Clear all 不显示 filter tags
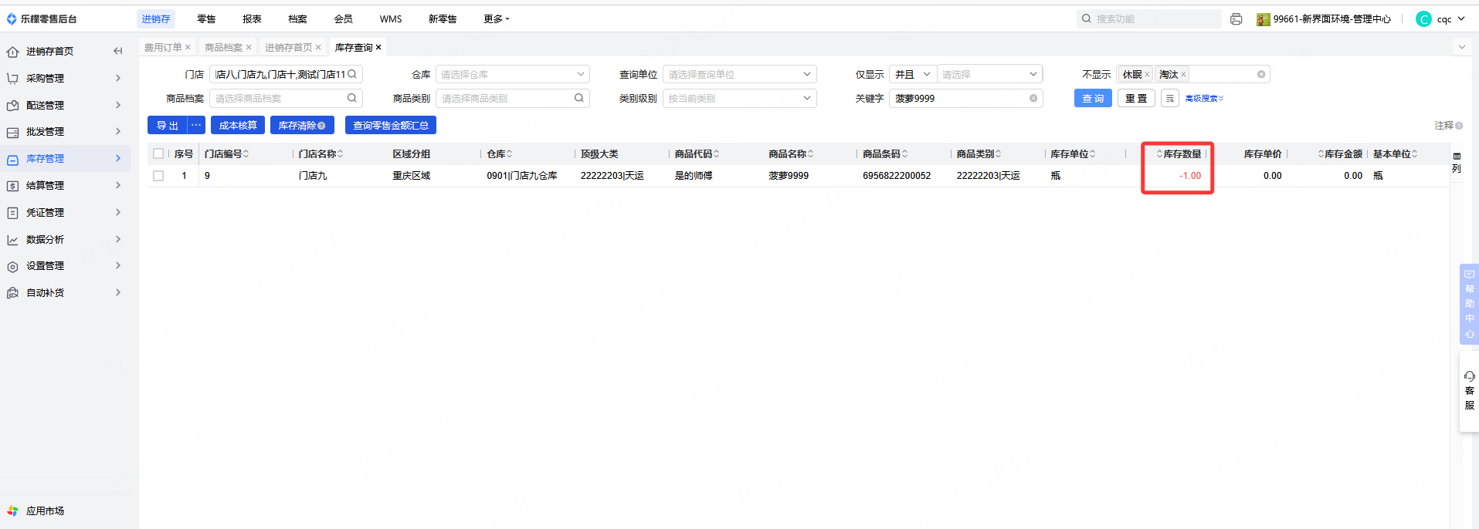 coord(1261,75)
